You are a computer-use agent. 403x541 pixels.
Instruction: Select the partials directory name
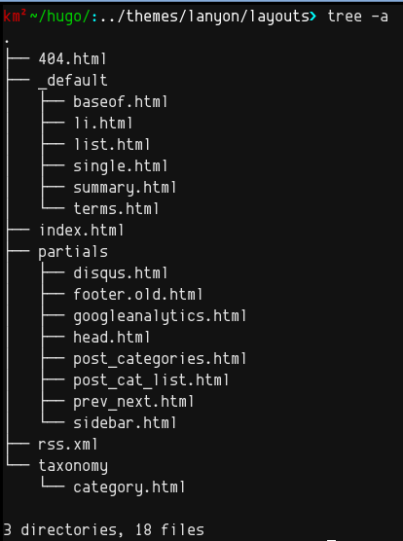[73, 252]
